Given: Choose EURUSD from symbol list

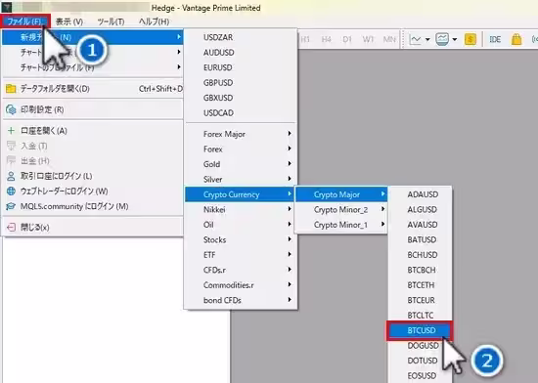Looking at the screenshot, I should 241,67.
